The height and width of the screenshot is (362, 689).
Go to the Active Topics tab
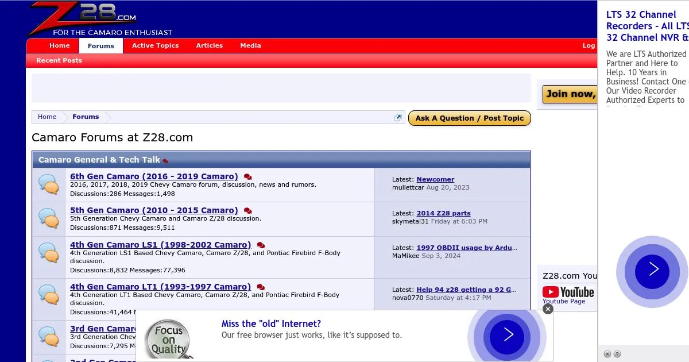pyautogui.click(x=156, y=46)
